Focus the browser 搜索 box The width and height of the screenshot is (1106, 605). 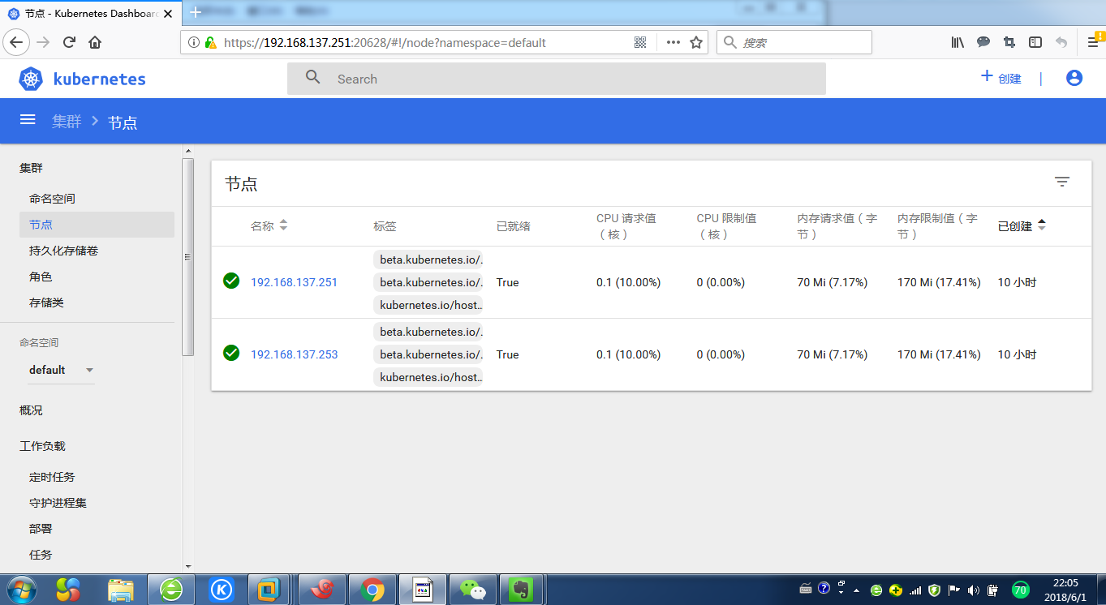[x=794, y=42]
